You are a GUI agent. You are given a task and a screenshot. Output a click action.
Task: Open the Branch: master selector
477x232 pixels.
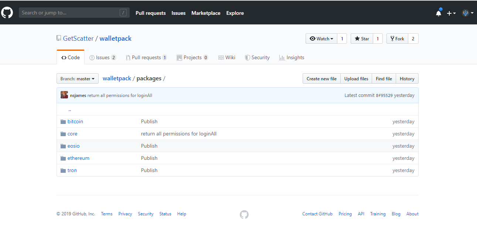[x=78, y=79]
